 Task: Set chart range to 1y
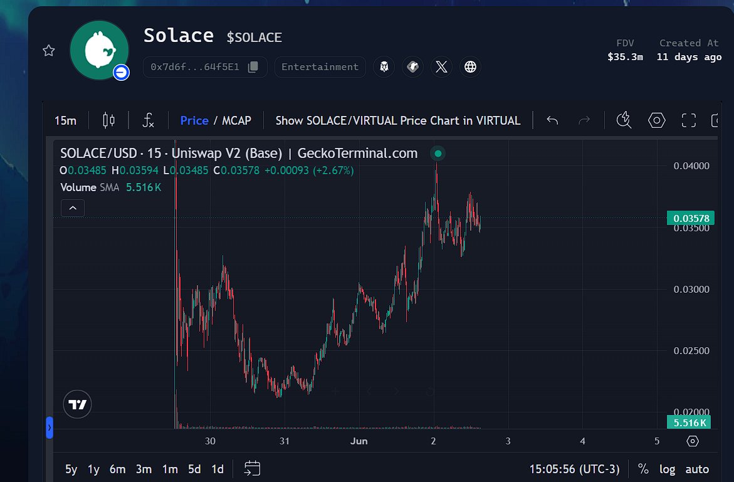click(93, 469)
